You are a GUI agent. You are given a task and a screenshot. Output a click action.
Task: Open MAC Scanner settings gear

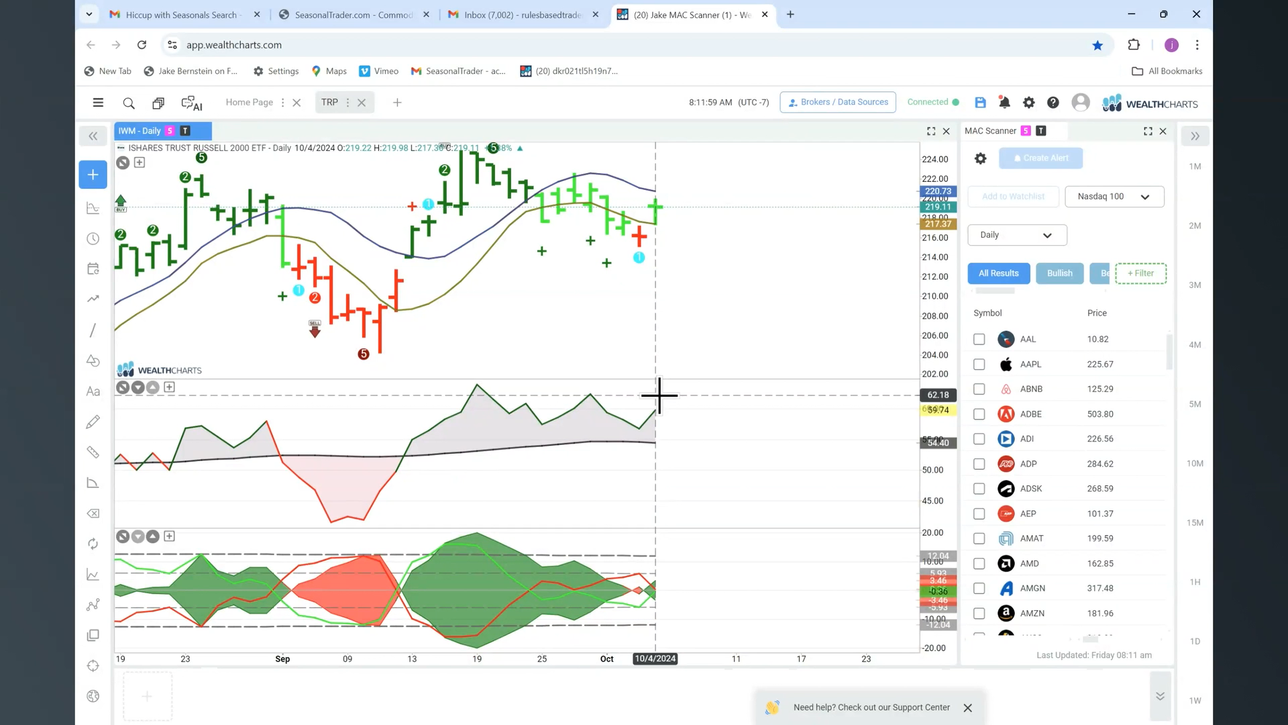pyautogui.click(x=981, y=158)
